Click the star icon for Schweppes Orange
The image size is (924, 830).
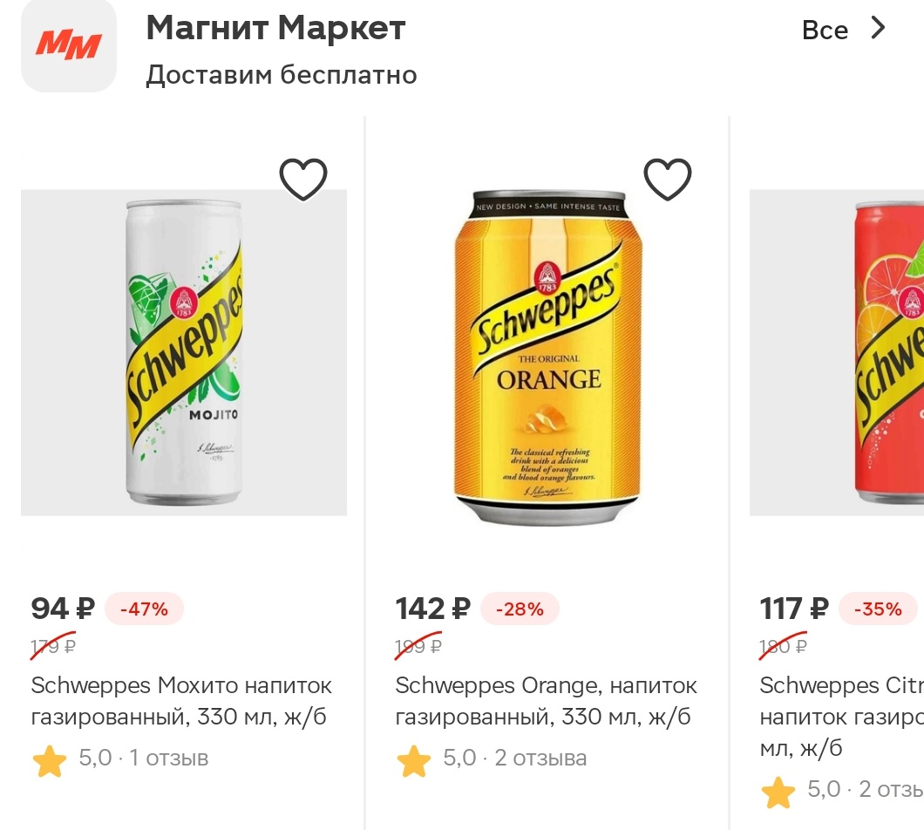(414, 761)
